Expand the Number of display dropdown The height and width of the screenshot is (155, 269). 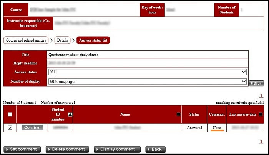click(147, 81)
